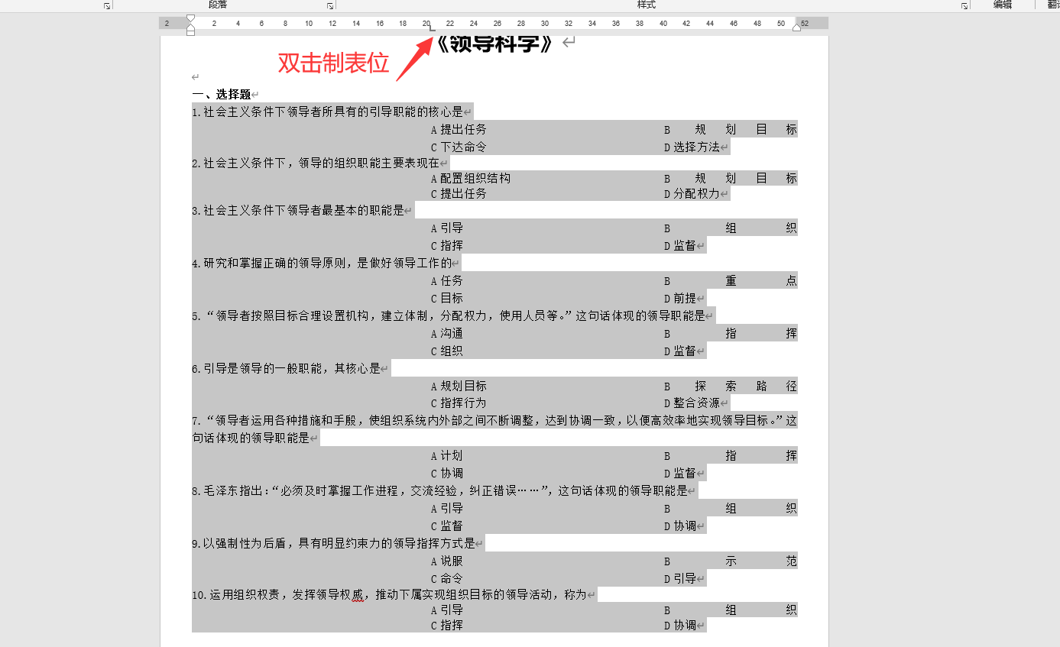Click option D 引导 under question 9
This screenshot has width=1060, height=647.
click(680, 579)
